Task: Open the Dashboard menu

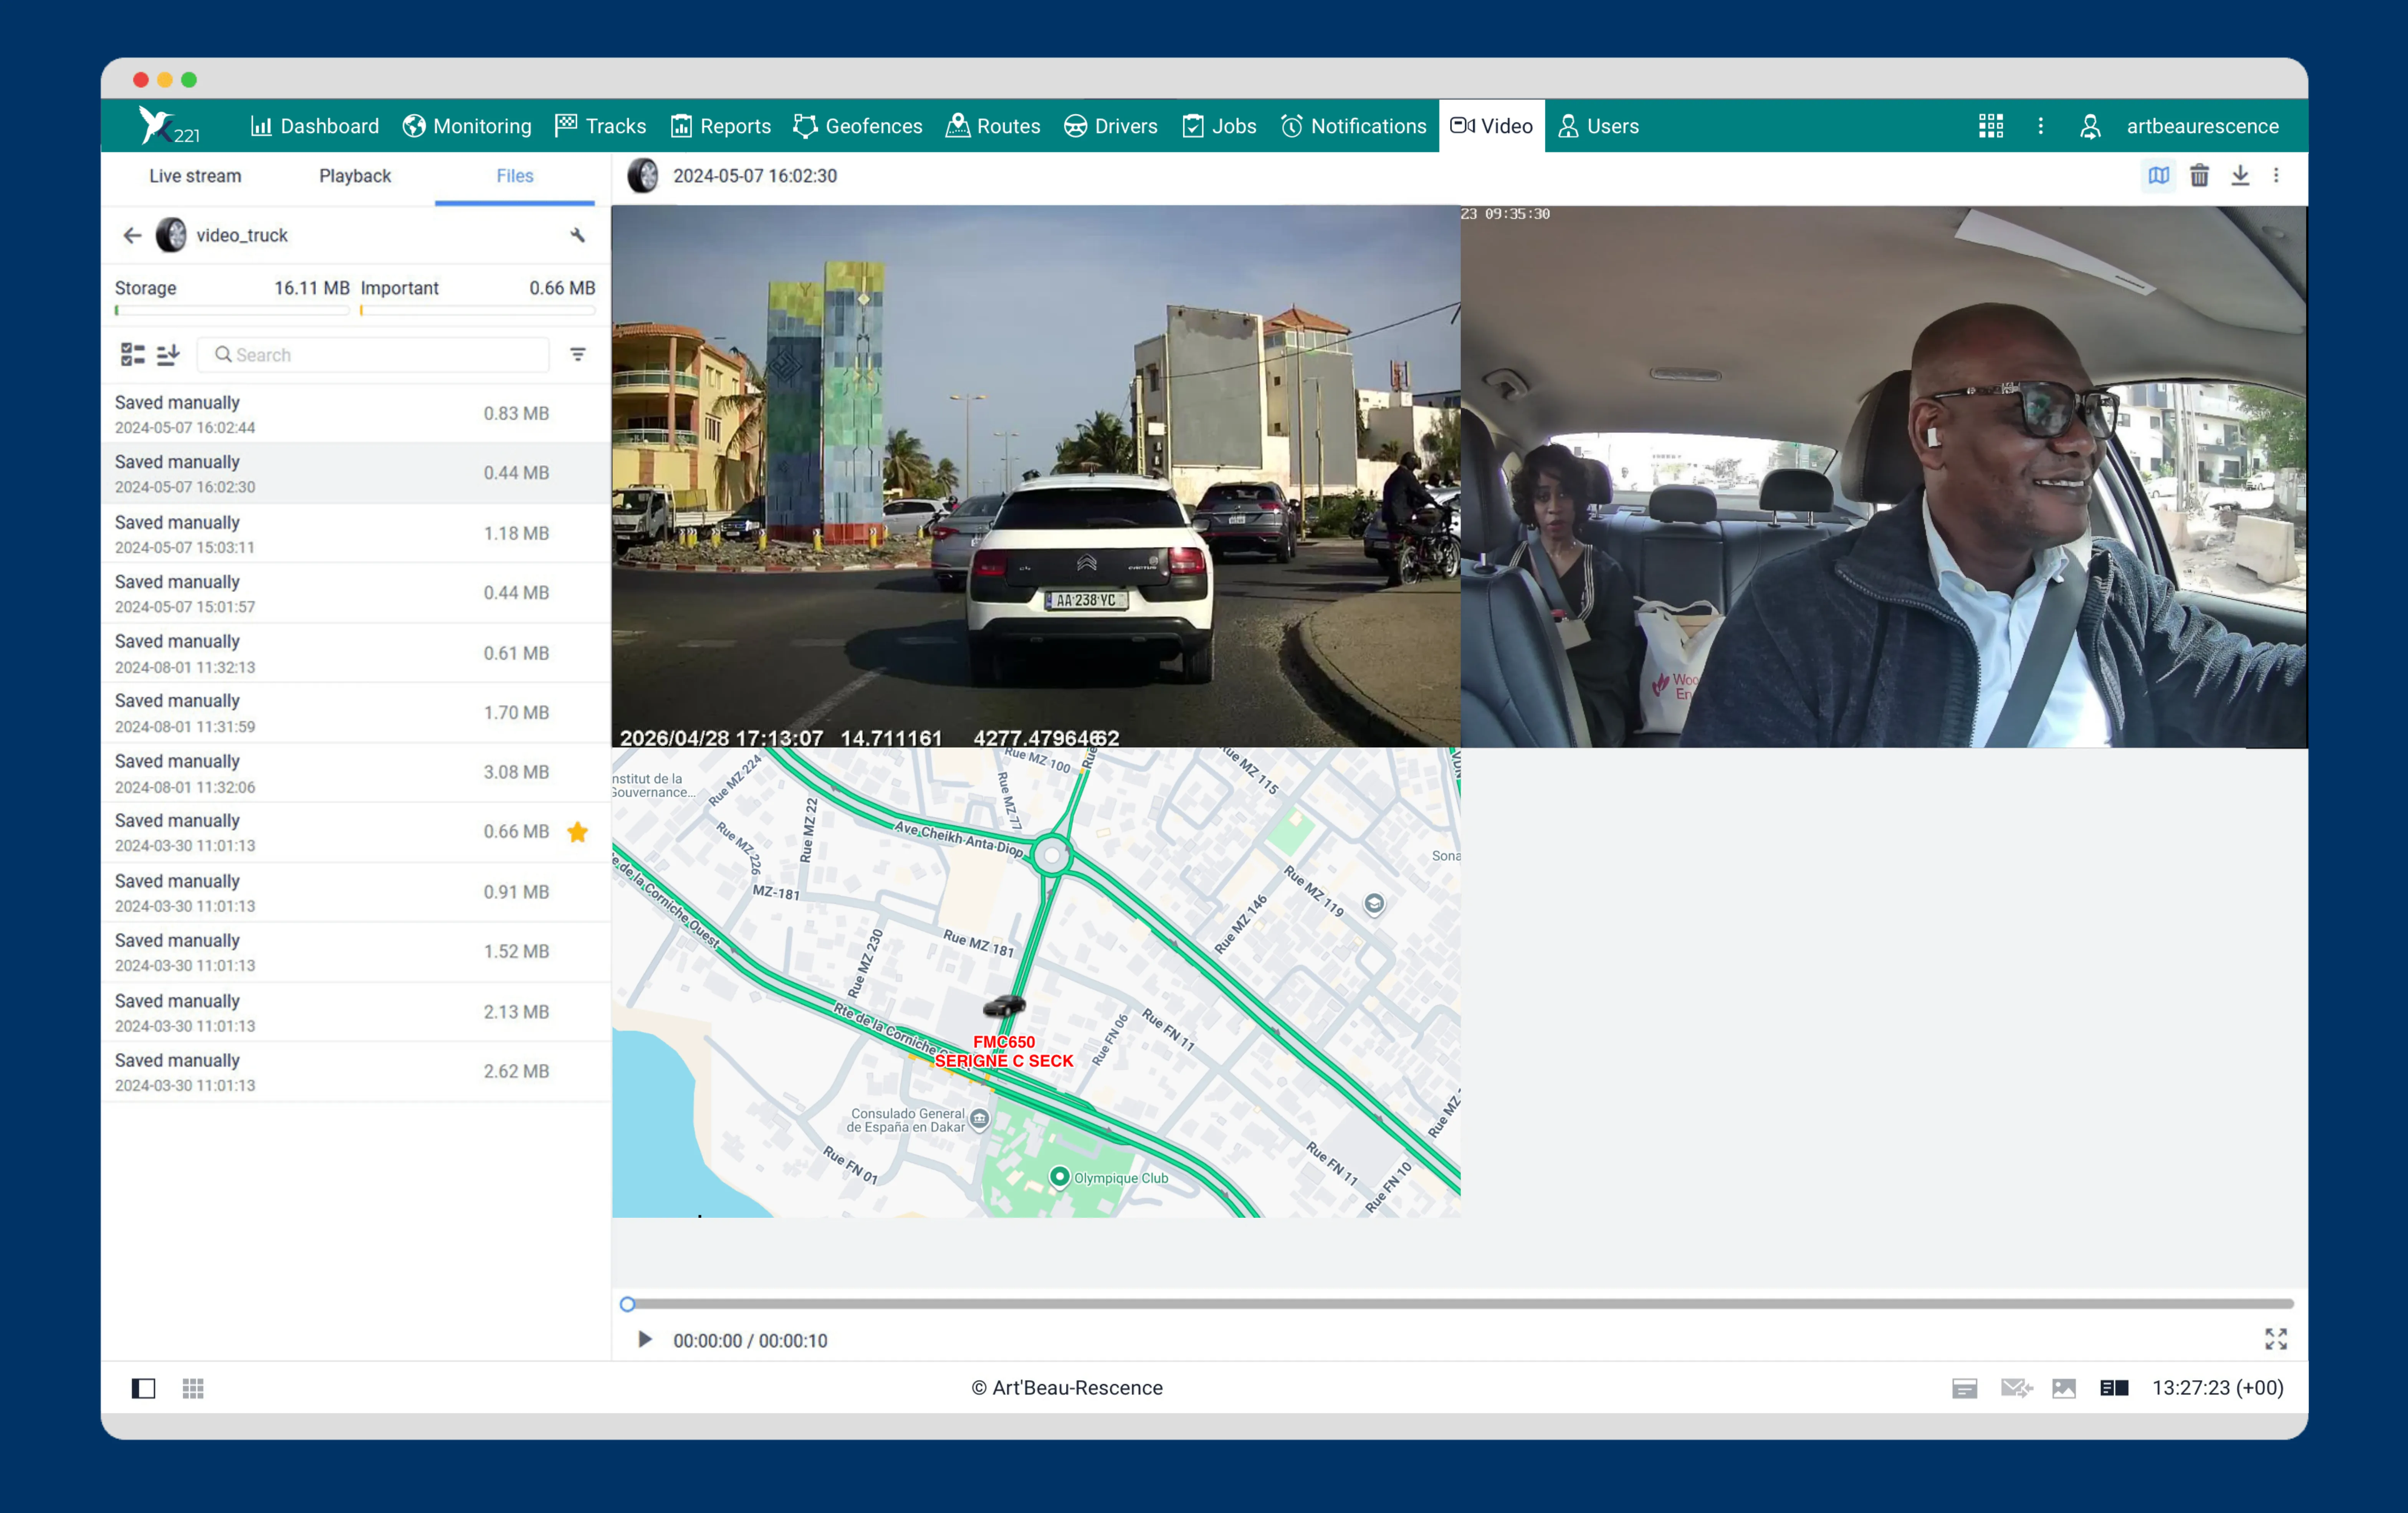Action: [x=314, y=126]
